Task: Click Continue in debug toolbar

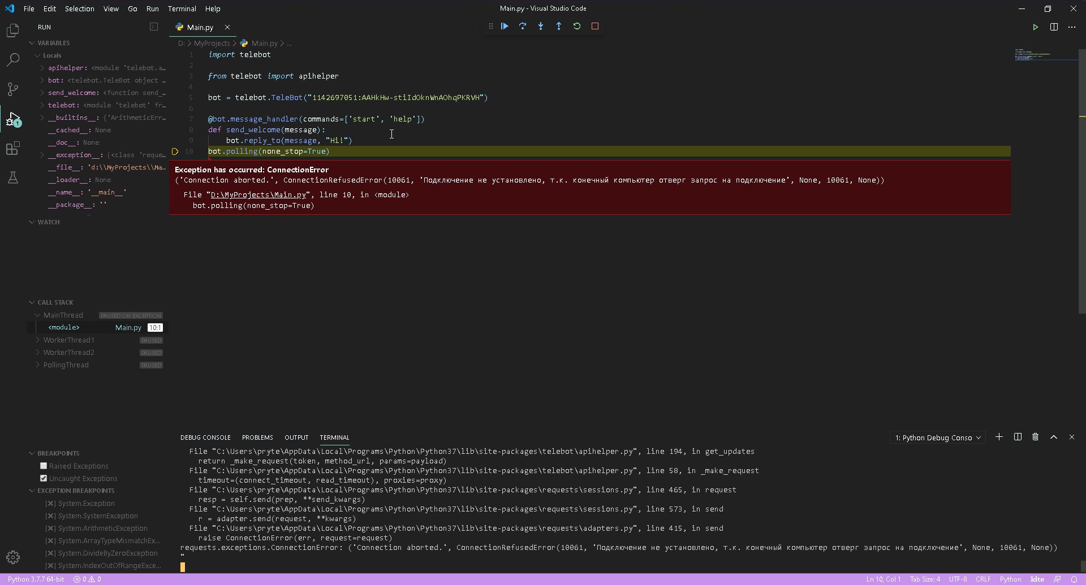Action: [505, 26]
